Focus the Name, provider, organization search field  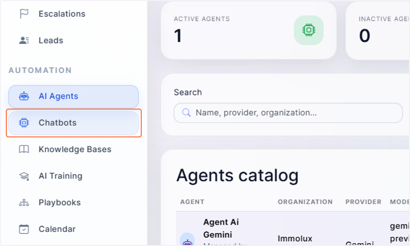click(288, 113)
